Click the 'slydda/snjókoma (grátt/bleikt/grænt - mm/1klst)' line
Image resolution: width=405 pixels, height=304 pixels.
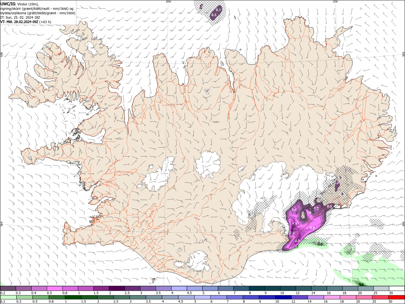pos(38,13)
